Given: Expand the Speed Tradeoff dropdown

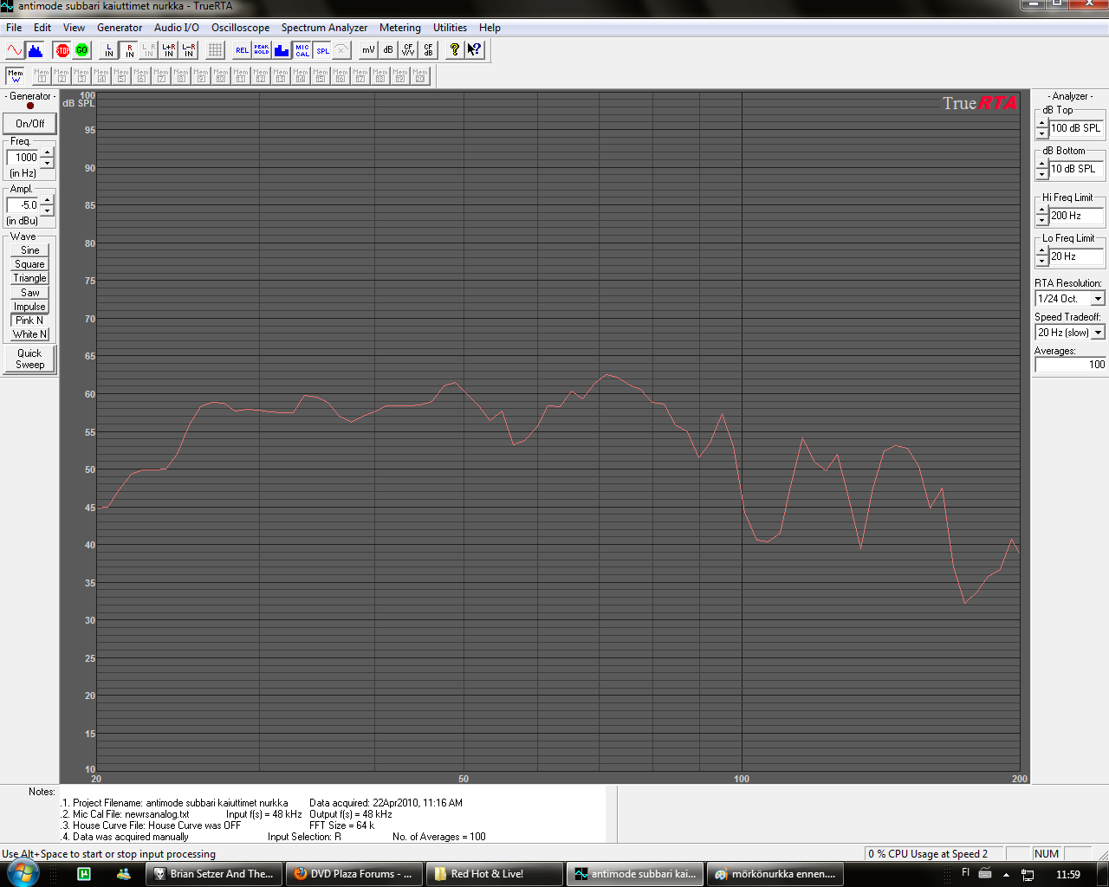Looking at the screenshot, I should (1098, 333).
